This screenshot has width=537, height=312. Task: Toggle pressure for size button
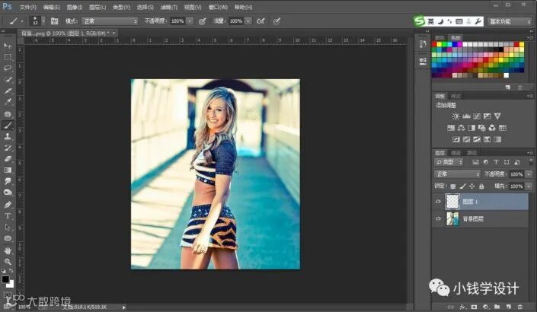pos(276,21)
